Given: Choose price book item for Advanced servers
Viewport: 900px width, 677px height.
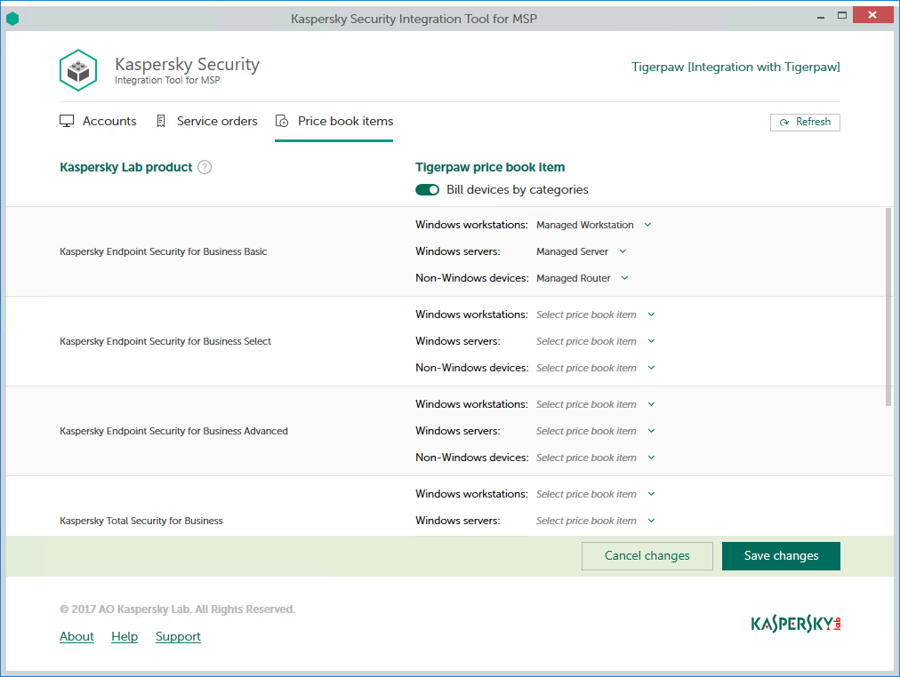Looking at the screenshot, I should (594, 431).
